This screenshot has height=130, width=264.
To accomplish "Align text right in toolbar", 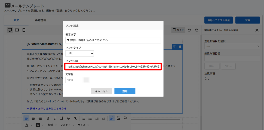I will (40, 118).
